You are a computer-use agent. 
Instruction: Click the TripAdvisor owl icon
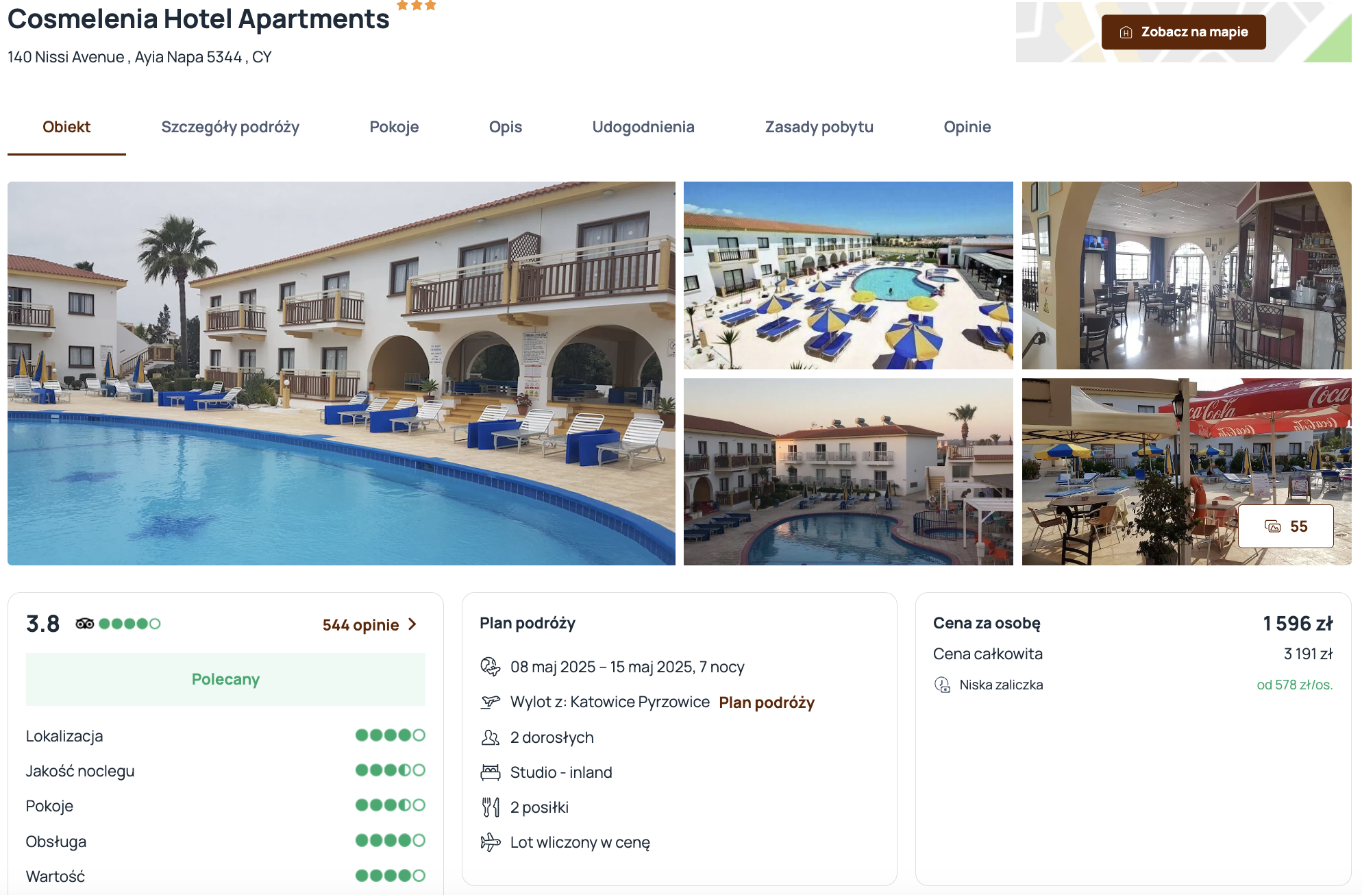[85, 624]
